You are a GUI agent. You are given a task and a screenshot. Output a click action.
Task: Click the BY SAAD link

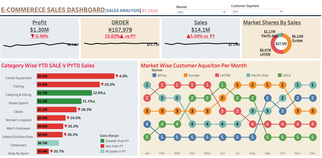(150, 11)
